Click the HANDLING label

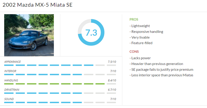coord(11,80)
